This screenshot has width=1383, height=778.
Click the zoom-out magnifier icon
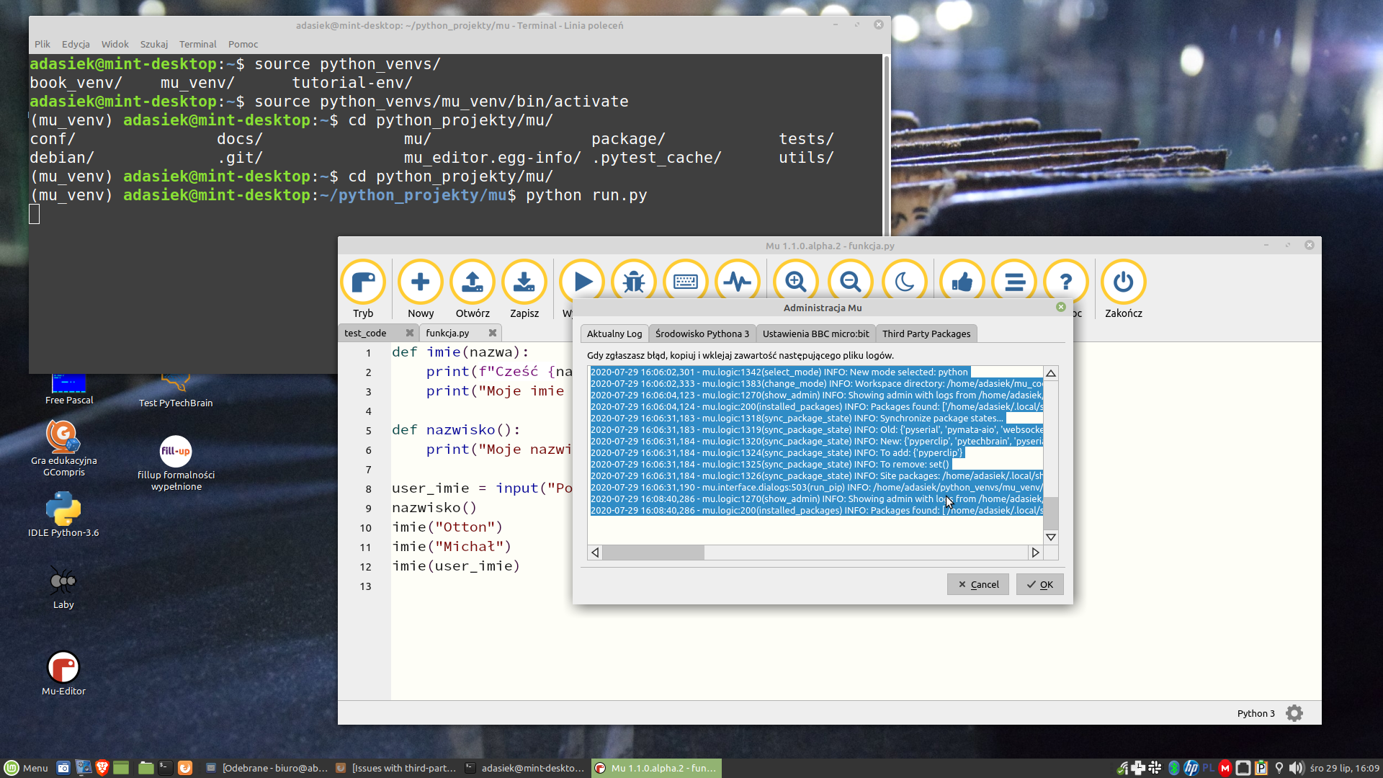pyautogui.click(x=850, y=281)
